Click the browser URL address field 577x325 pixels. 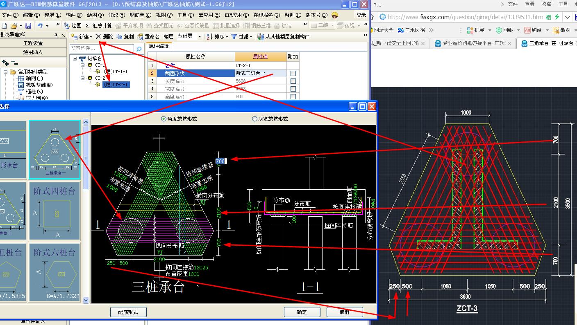(x=465, y=17)
